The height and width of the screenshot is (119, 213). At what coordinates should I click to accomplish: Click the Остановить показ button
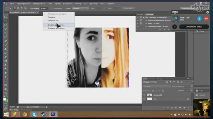click(x=194, y=27)
